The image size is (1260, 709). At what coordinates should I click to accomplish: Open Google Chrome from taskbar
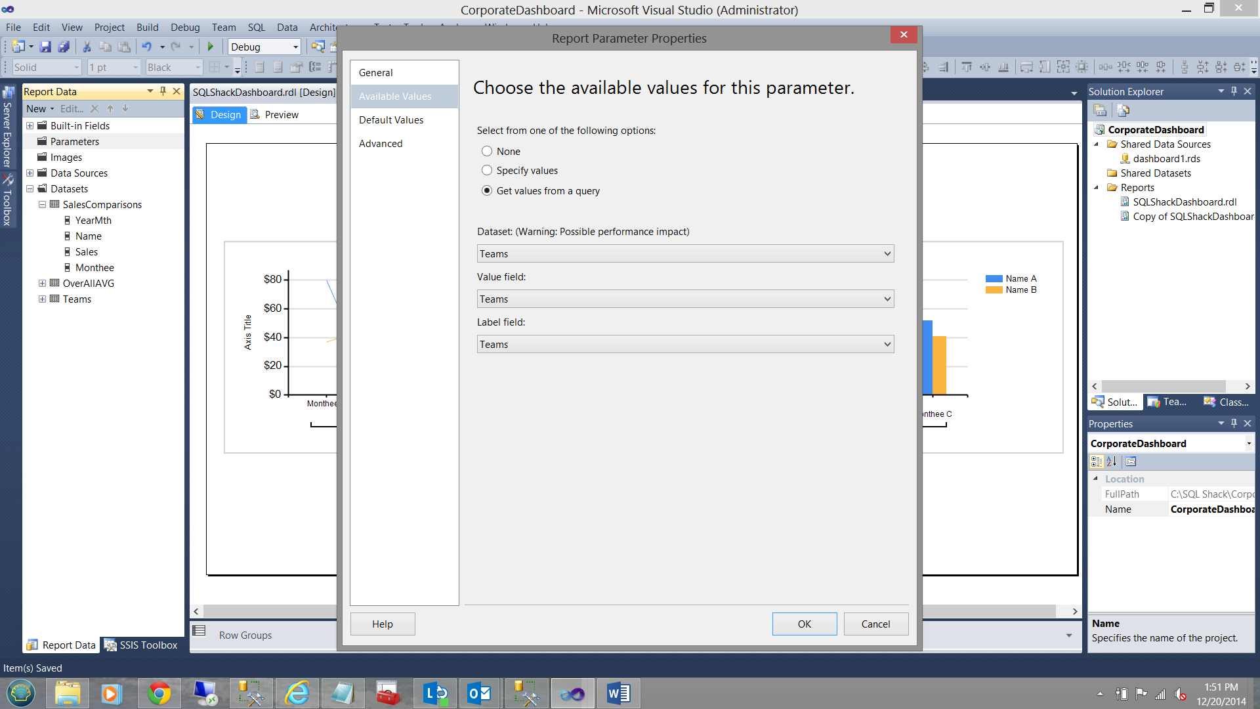[x=159, y=693]
